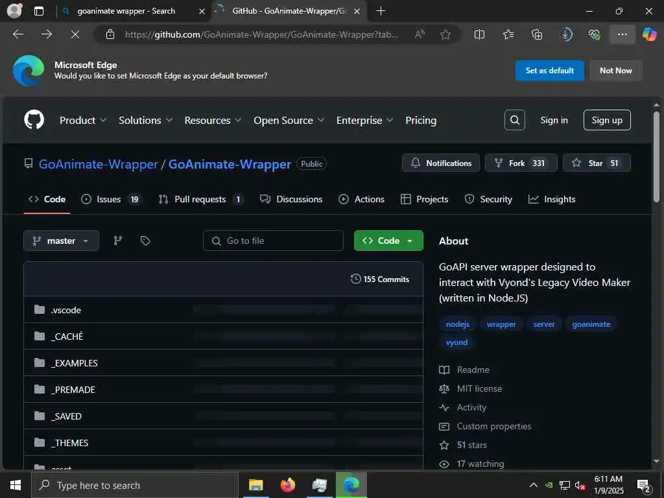The image size is (664, 498).
Task: Open the .vscode folder
Action: point(65,310)
